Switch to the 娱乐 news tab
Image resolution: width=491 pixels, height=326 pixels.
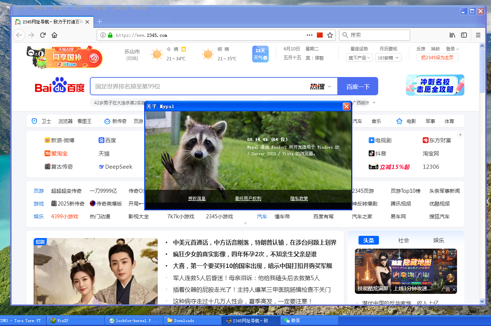click(439, 240)
